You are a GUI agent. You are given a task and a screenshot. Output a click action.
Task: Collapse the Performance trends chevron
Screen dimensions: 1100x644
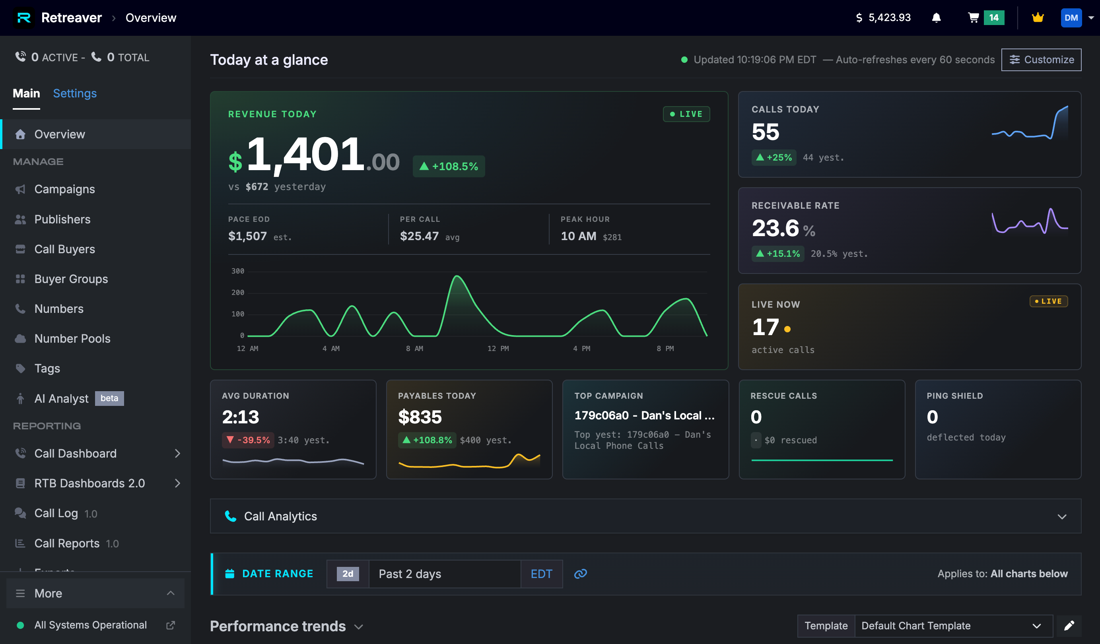[359, 627]
